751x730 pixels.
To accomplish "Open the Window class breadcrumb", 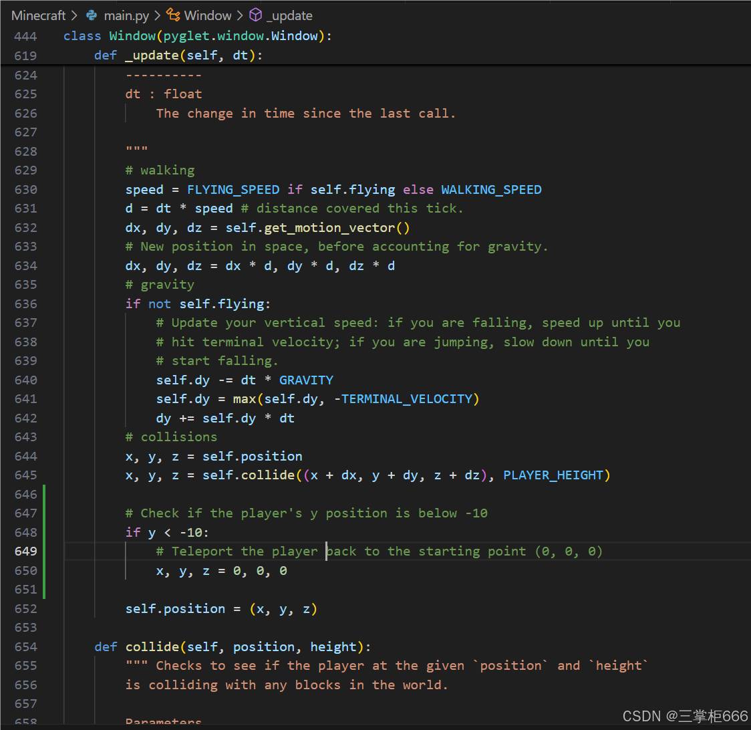I will (207, 15).
